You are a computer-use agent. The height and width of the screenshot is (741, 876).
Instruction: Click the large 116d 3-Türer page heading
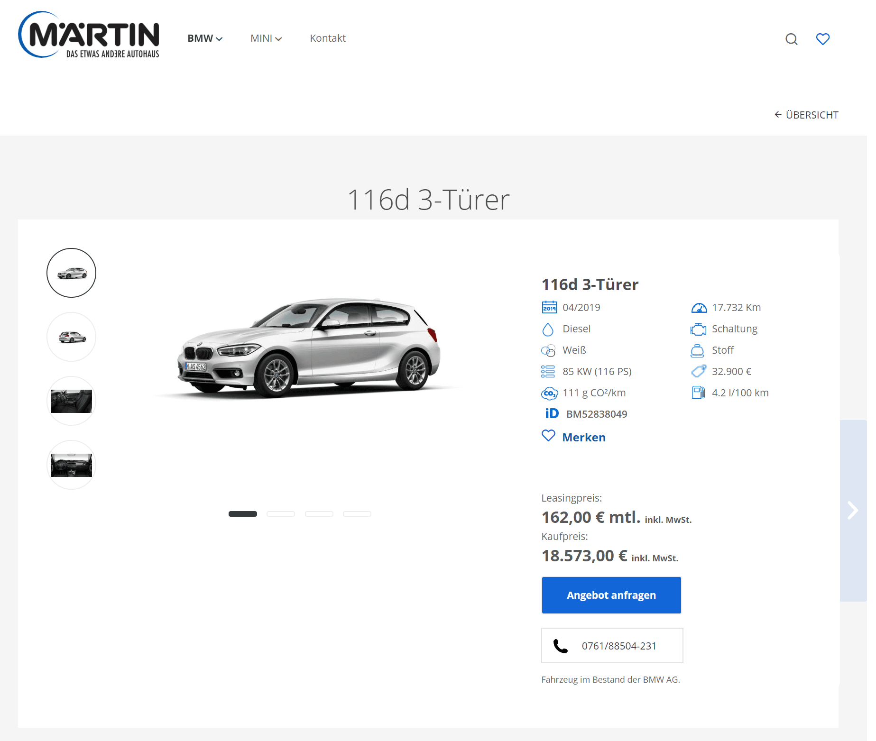tap(429, 199)
